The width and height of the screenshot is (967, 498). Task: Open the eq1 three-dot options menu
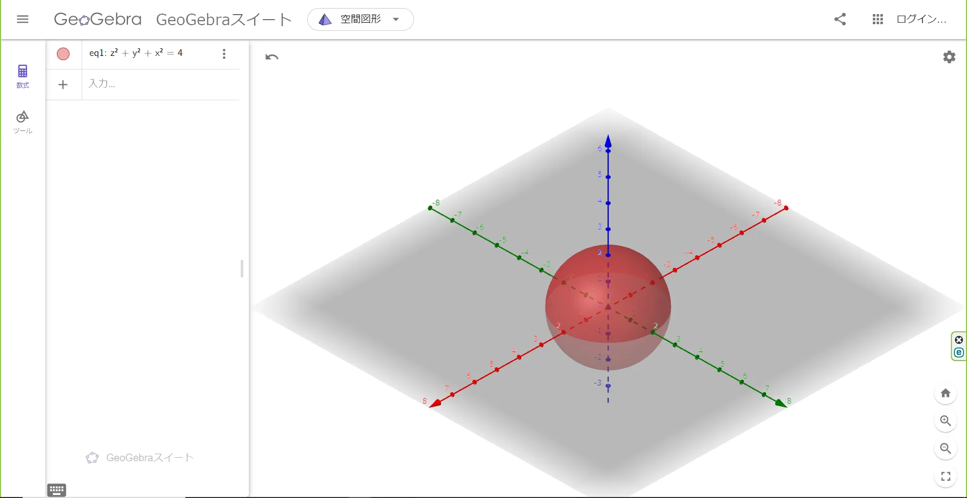pos(224,54)
